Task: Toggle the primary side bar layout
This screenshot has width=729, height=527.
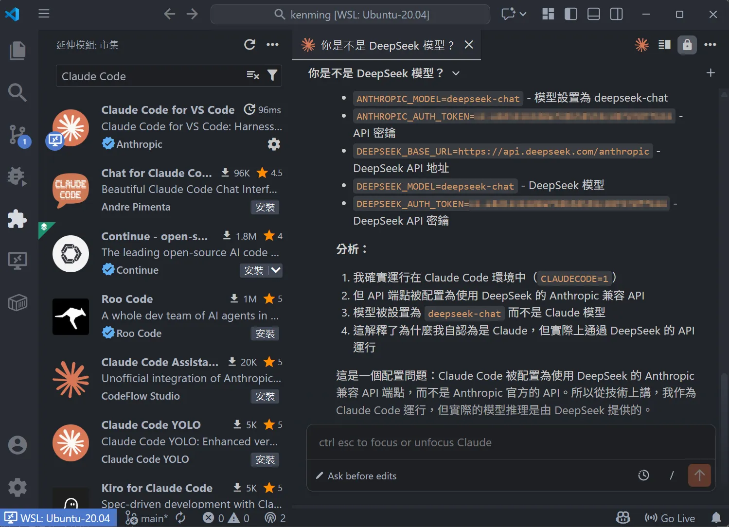Action: pos(571,14)
